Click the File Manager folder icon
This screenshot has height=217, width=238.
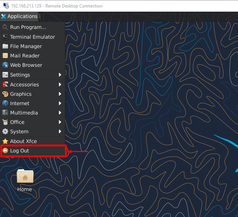[5, 46]
